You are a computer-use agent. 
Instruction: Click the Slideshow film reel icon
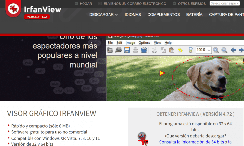click(118, 50)
